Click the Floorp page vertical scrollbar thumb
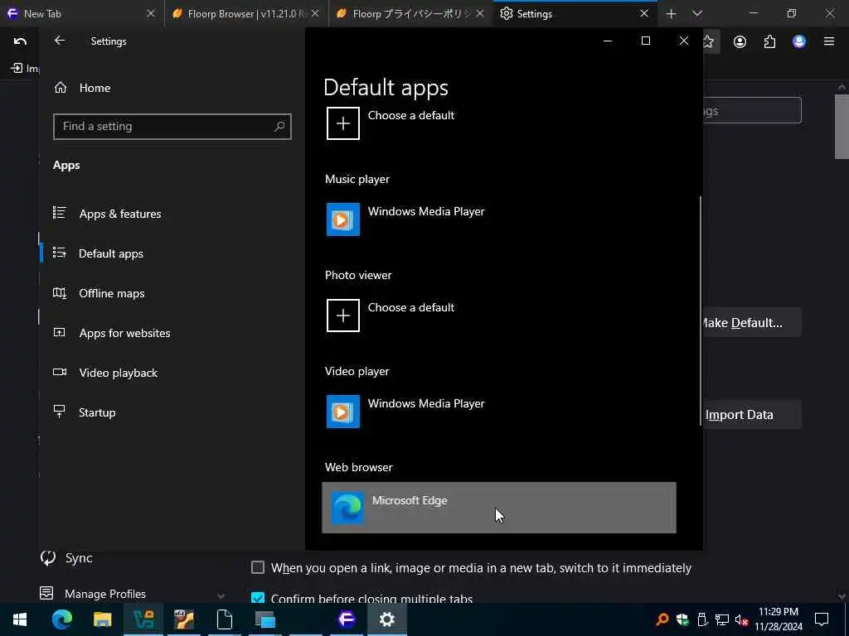 [842, 127]
